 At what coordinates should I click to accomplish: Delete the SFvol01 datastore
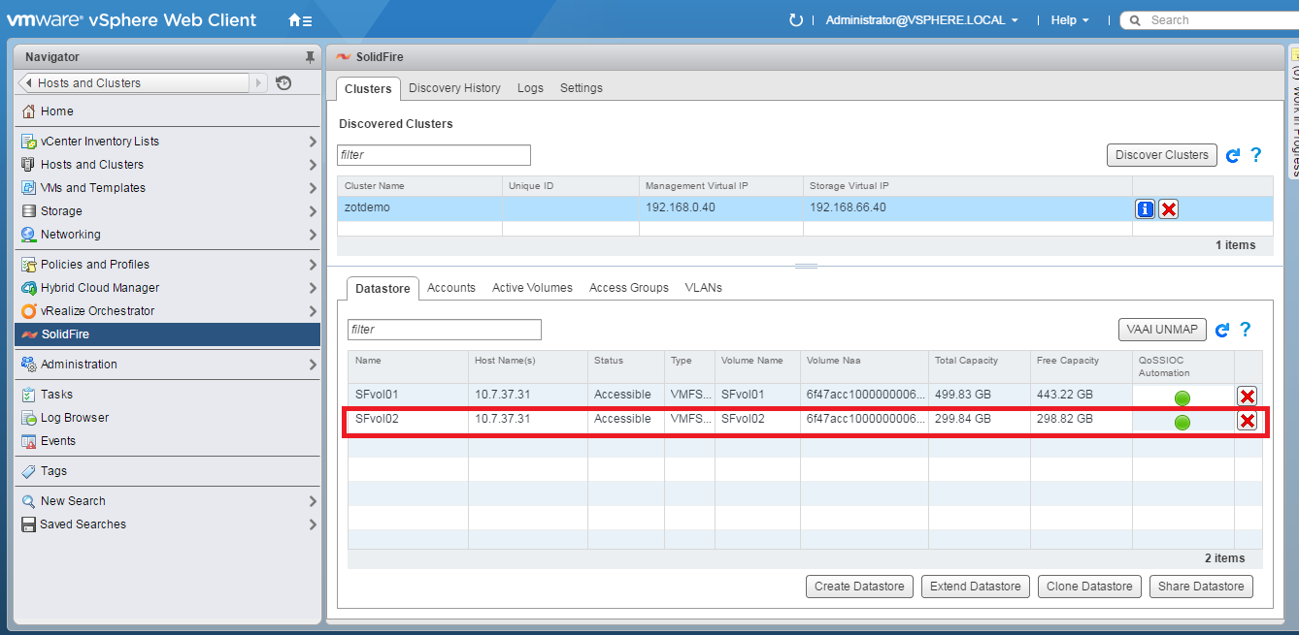point(1248,396)
